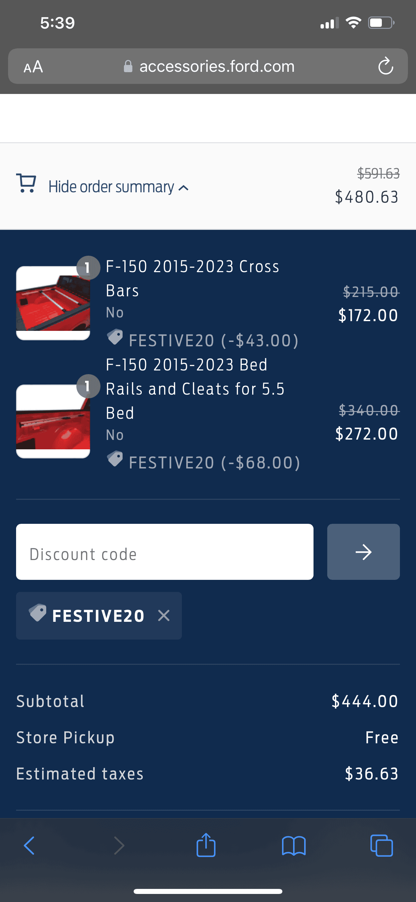The image size is (416, 902).
Task: Open the Safari share sheet icon
Action: point(206,845)
